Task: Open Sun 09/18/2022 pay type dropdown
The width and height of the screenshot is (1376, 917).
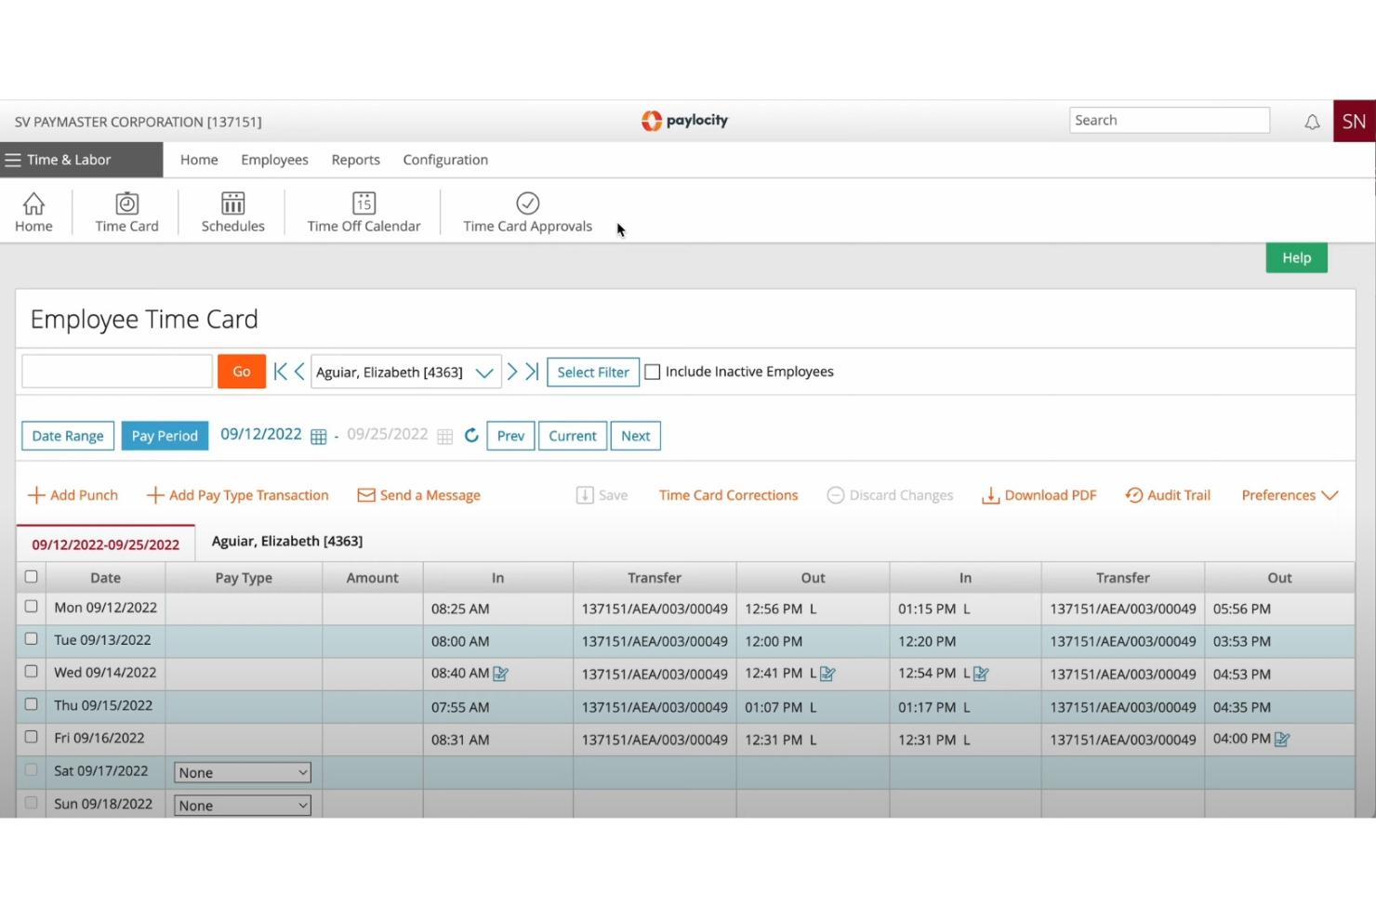Action: coord(243,806)
